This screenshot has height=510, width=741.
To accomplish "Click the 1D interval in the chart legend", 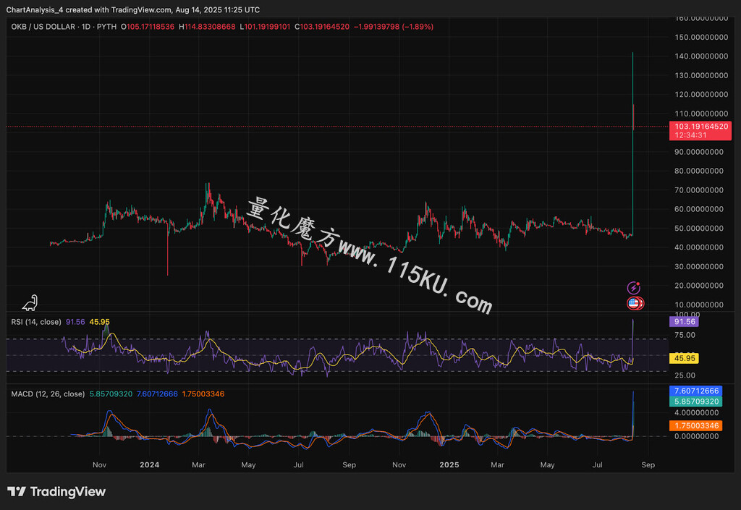I will coord(86,27).
